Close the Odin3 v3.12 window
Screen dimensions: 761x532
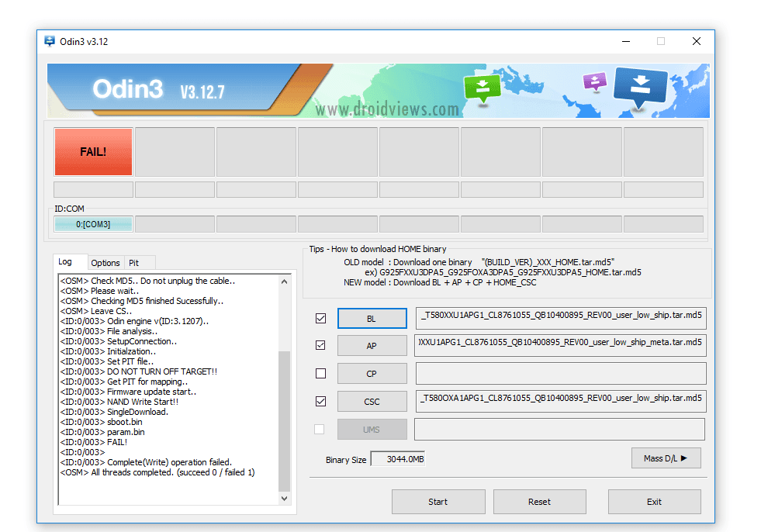697,41
